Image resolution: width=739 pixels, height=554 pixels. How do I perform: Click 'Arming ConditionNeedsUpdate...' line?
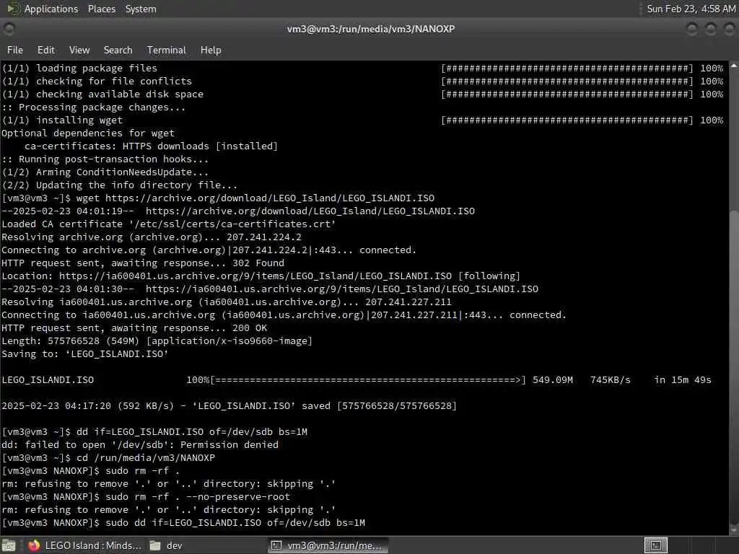tap(105, 172)
